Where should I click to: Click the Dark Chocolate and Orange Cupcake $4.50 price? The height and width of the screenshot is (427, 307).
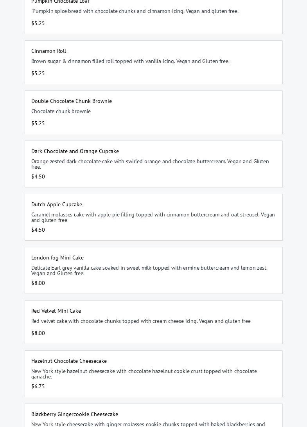pyautogui.click(x=38, y=177)
